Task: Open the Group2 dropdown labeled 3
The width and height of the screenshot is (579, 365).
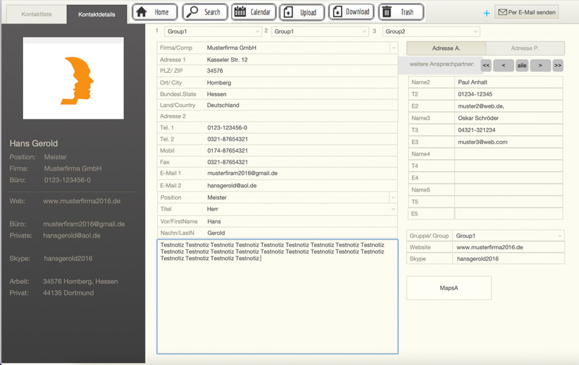Action: click(431, 31)
